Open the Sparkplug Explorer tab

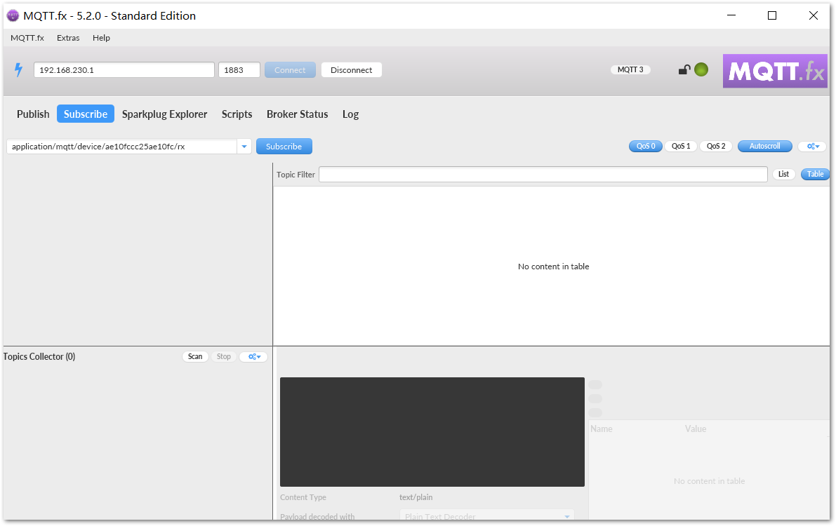click(165, 114)
